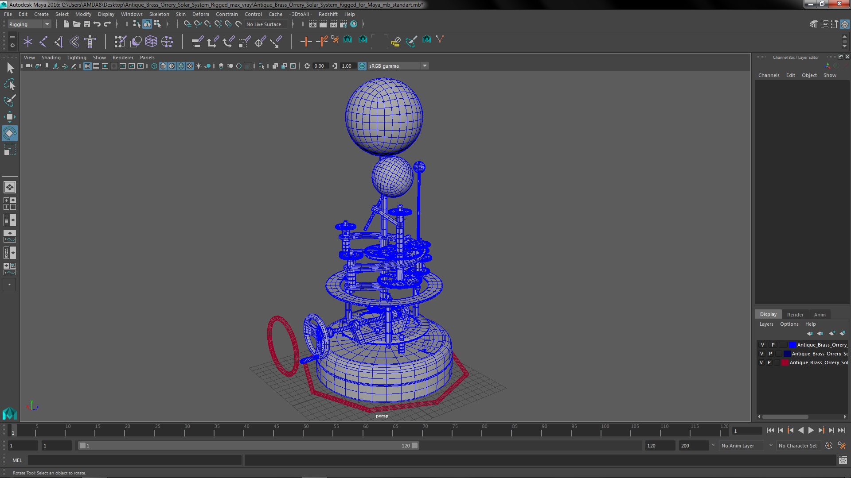Activate the Scale tool in toolbox
Image resolution: width=851 pixels, height=478 pixels.
10,150
